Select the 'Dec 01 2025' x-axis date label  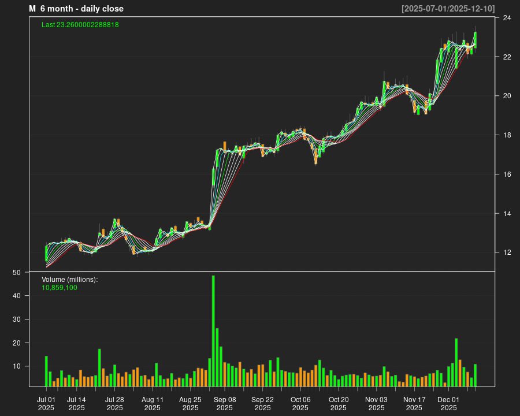pyautogui.click(x=448, y=403)
